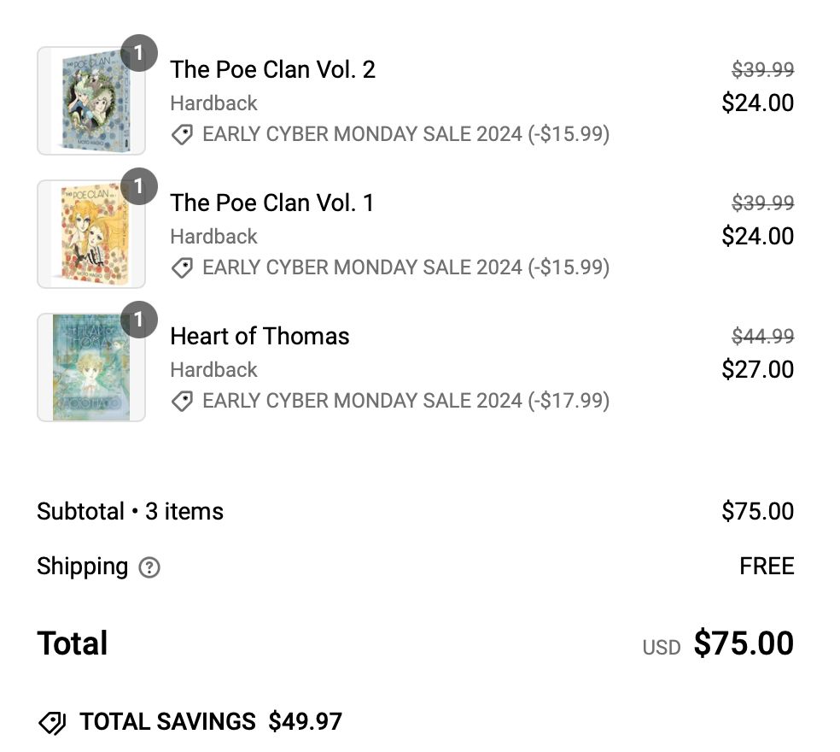Select The Poe Clan Vol. 1 title
Viewport: 840px width, 752px height.
pos(271,203)
